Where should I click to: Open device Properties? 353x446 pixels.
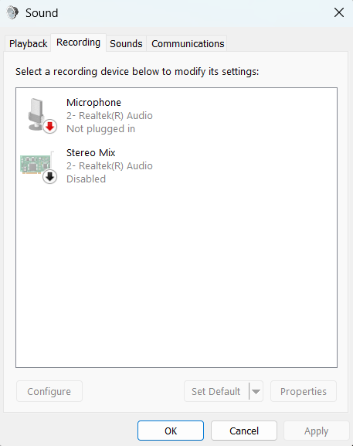click(304, 391)
